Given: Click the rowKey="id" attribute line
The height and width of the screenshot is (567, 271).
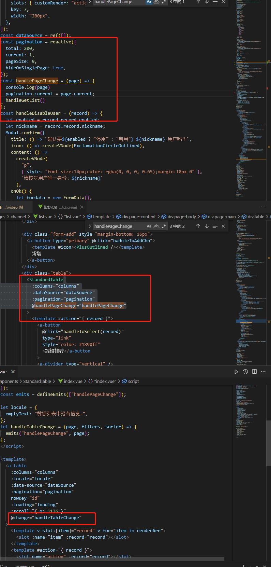Looking at the screenshot, I should click(25, 498).
